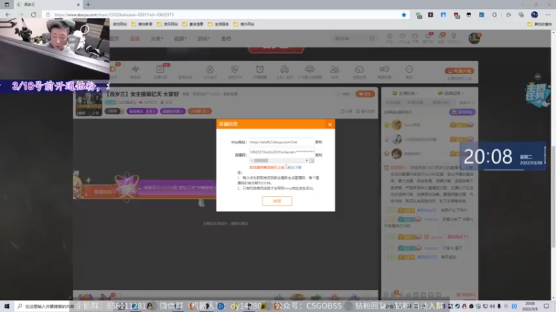Image resolution: width=556 pixels, height=312 pixels.
Task: Open the two-person room manager icon
Action: pyautogui.click(x=334, y=69)
